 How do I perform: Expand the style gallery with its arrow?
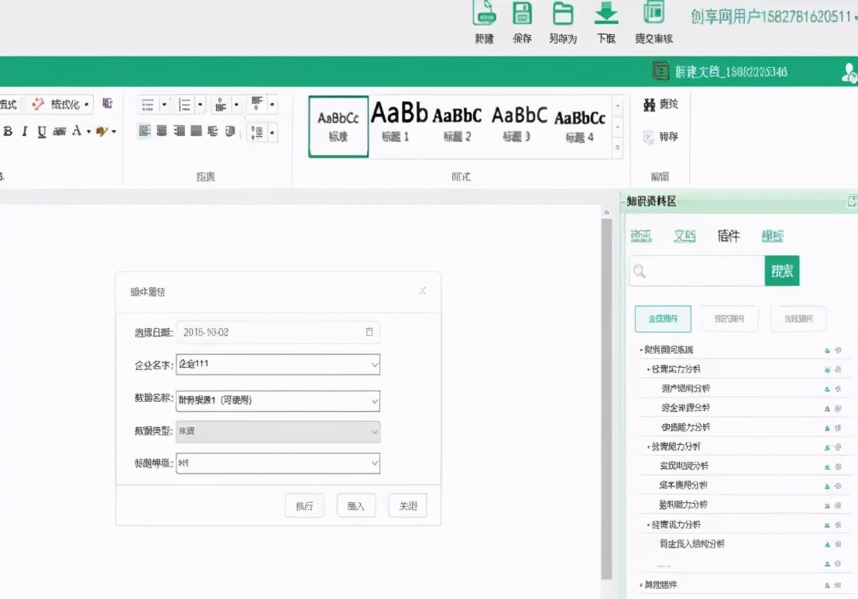[x=616, y=145]
